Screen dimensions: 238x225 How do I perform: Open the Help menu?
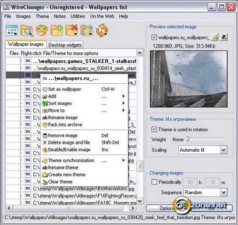coord(124,16)
